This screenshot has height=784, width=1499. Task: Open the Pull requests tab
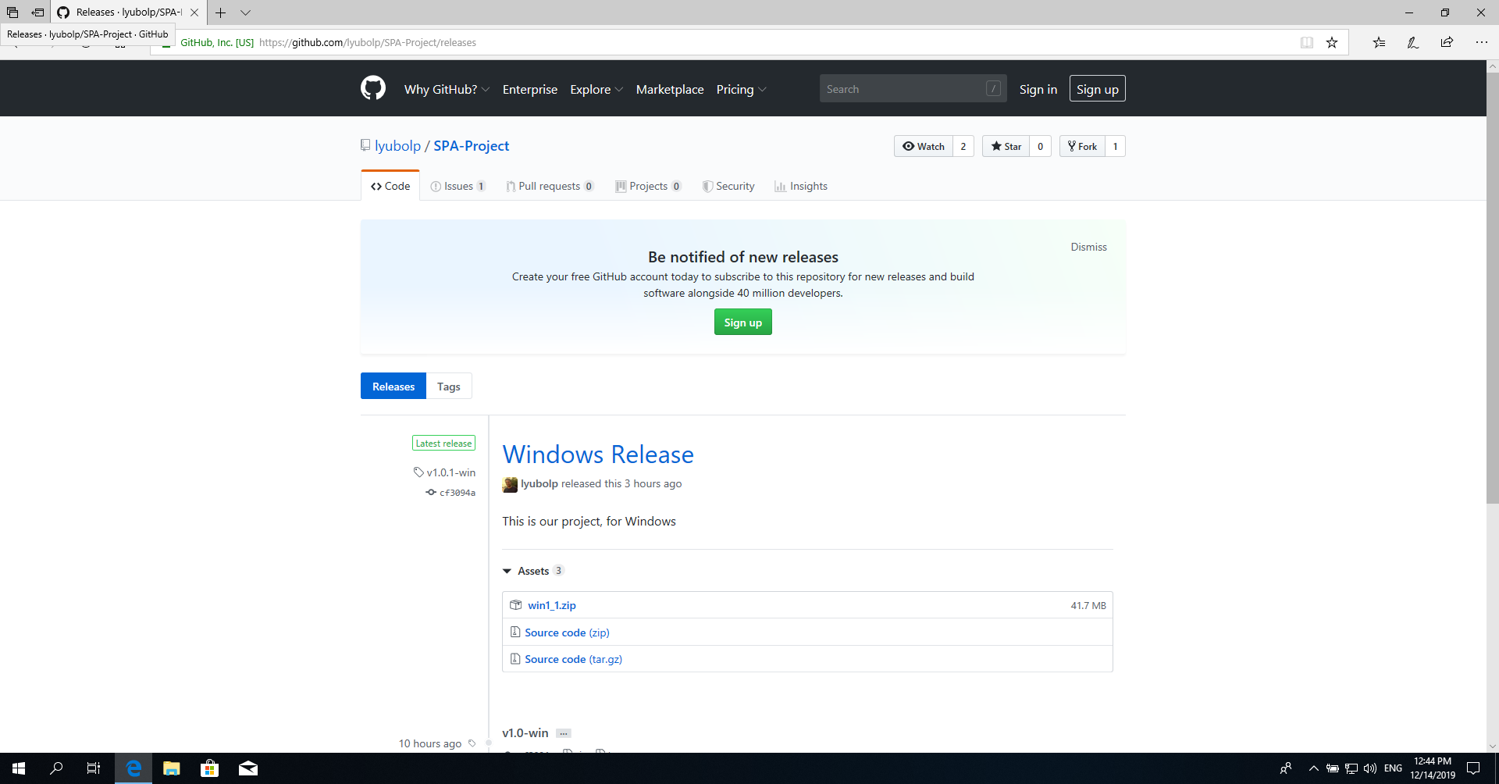tap(550, 186)
